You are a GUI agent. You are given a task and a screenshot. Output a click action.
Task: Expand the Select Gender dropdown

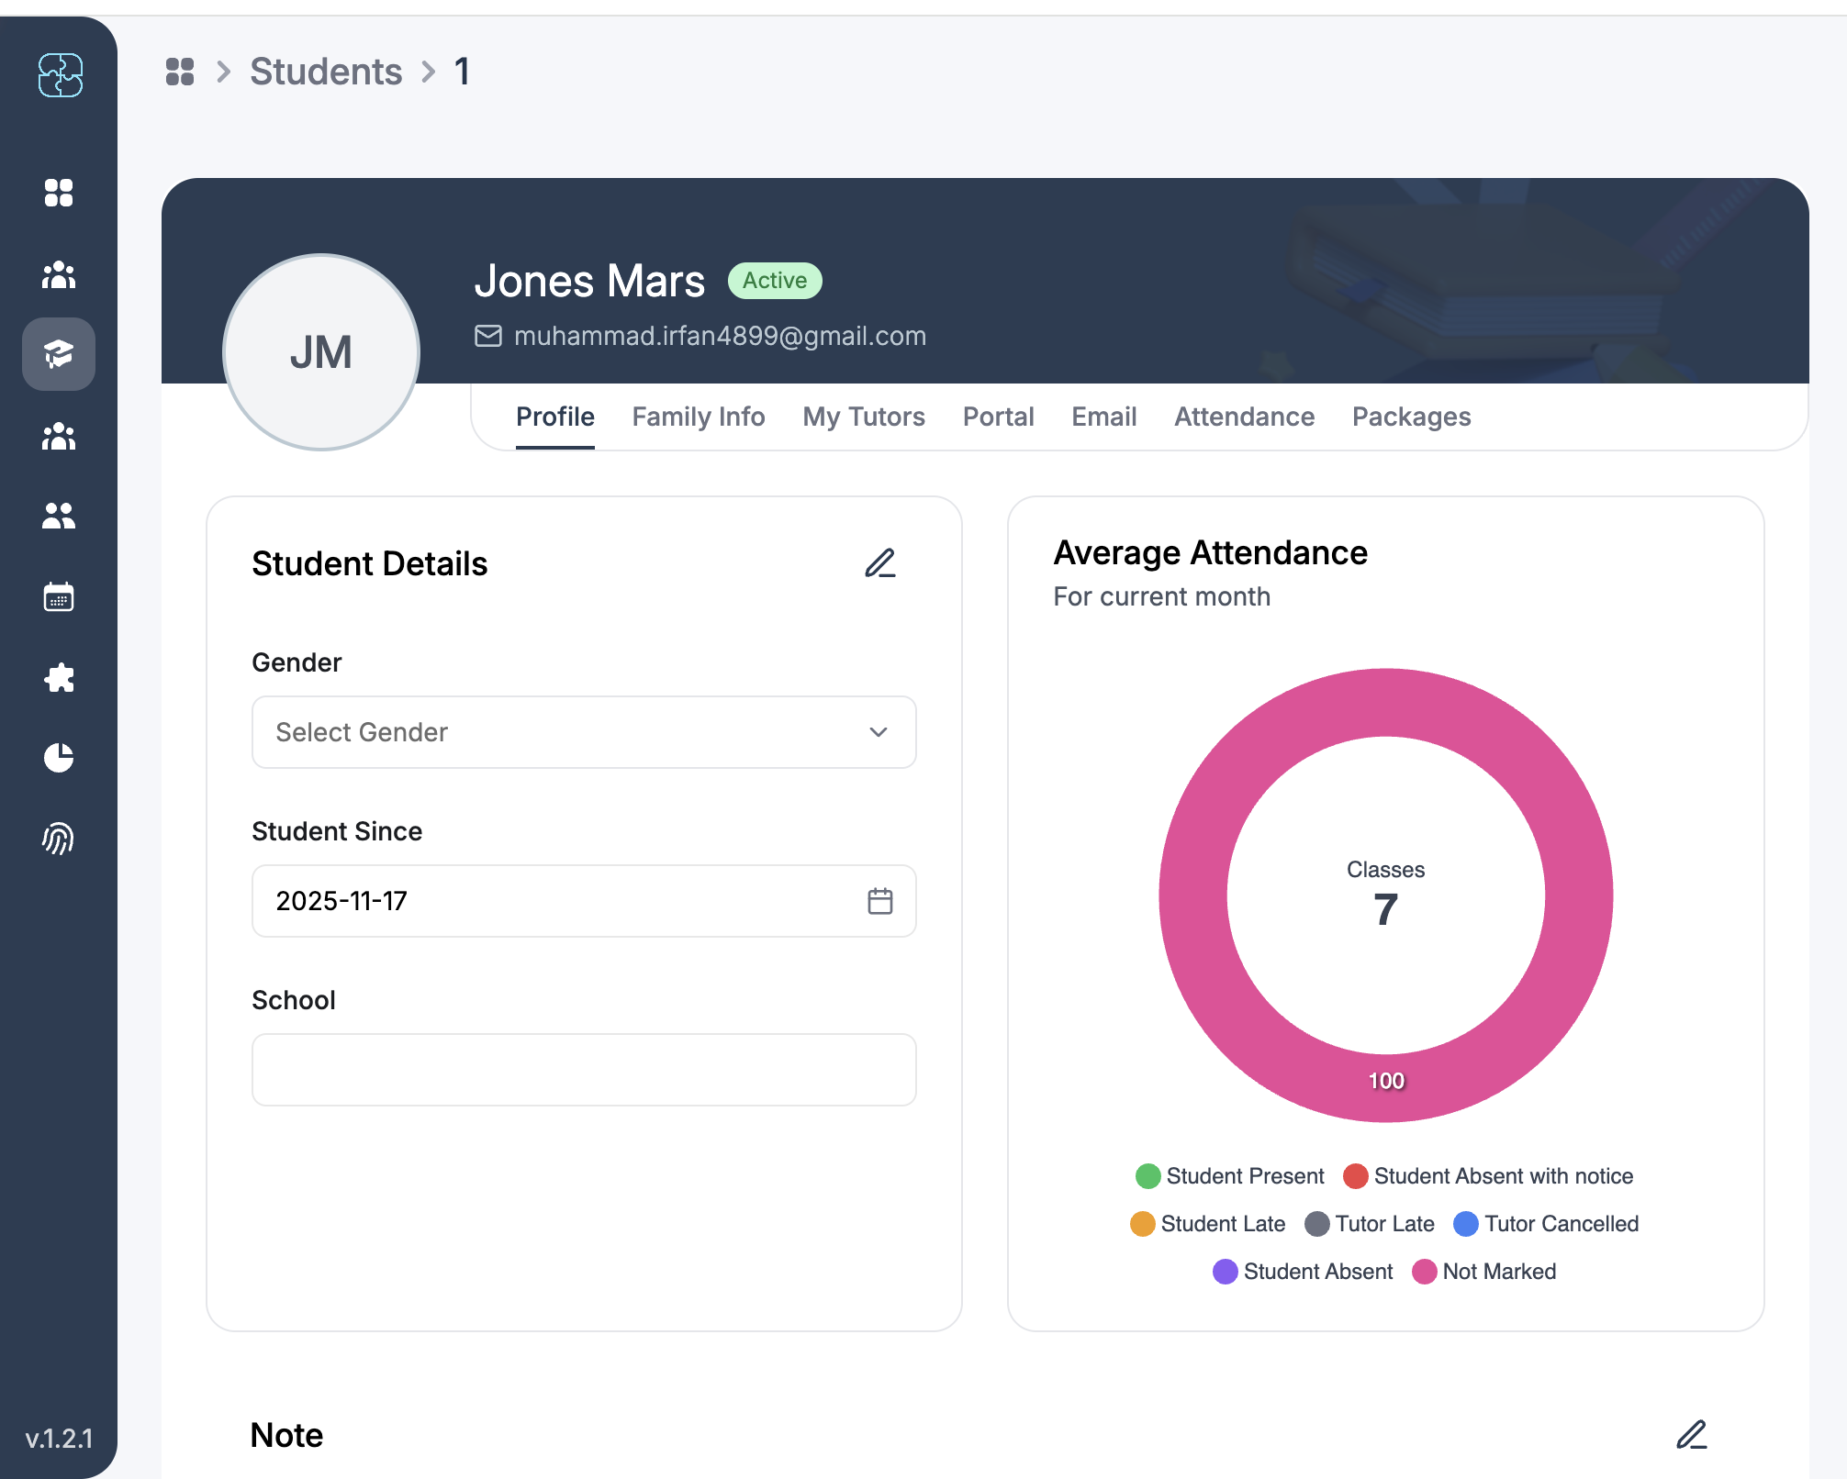coord(584,732)
